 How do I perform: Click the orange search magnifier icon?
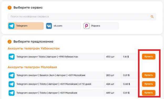[152, 17]
